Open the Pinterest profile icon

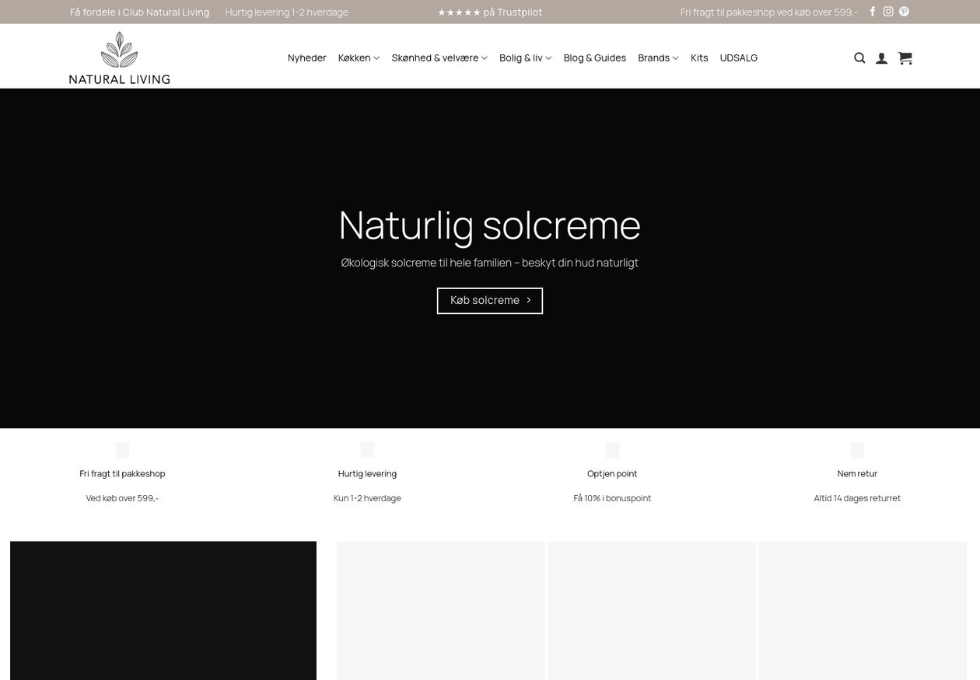point(904,12)
